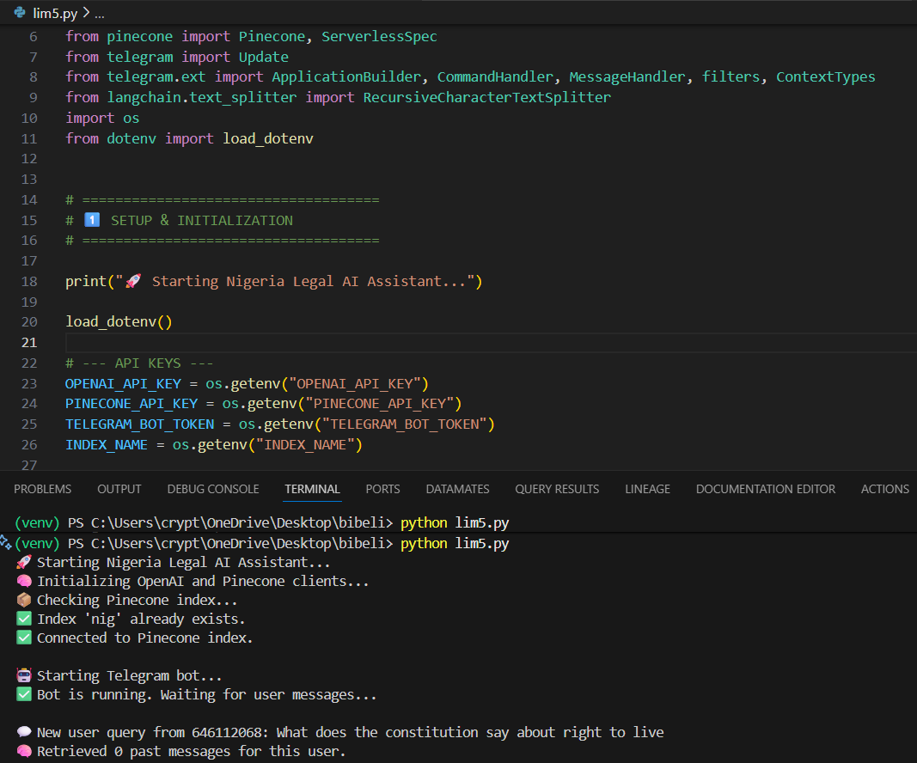This screenshot has height=763, width=917.
Task: Click 'load_dotenv' import on line 11
Action: [x=268, y=138]
